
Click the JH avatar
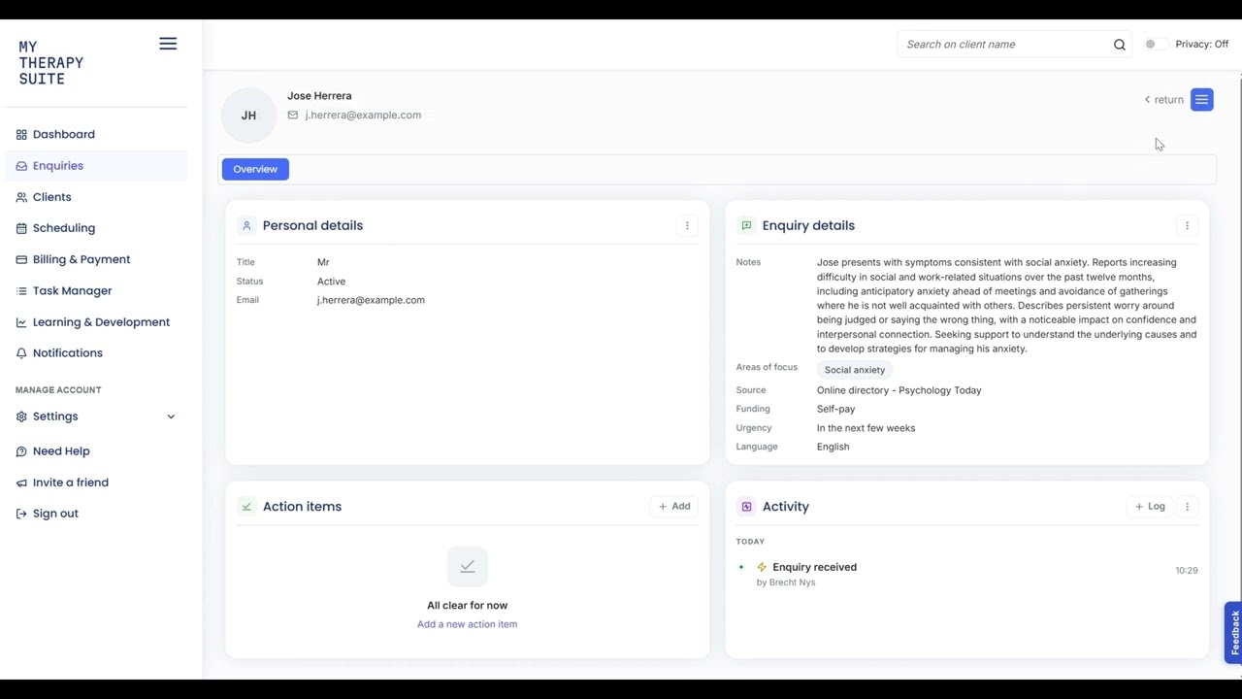[x=248, y=115]
